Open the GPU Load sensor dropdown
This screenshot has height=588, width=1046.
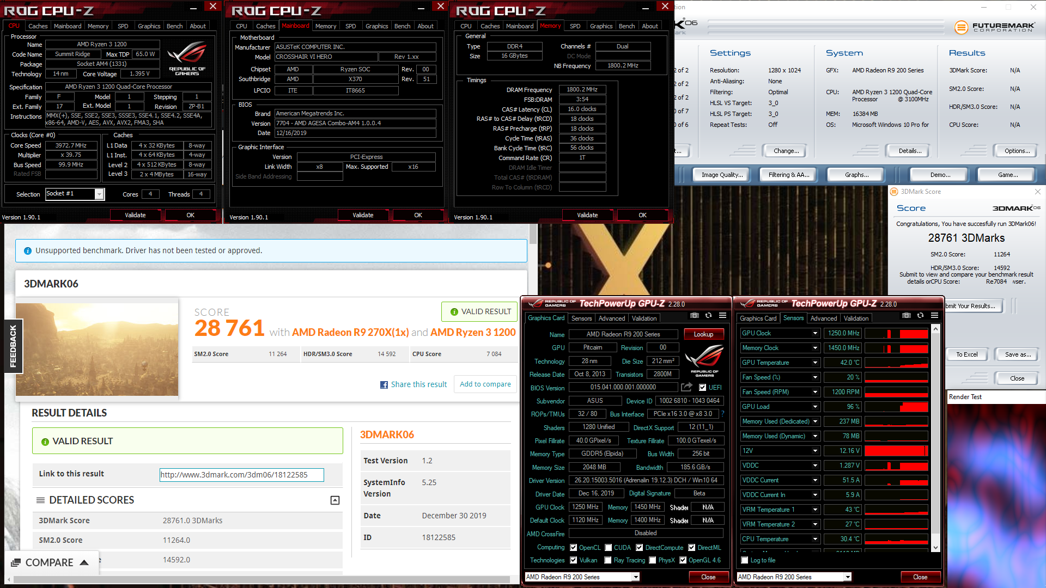[815, 407]
